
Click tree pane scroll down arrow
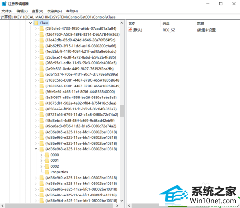click(x=122, y=201)
